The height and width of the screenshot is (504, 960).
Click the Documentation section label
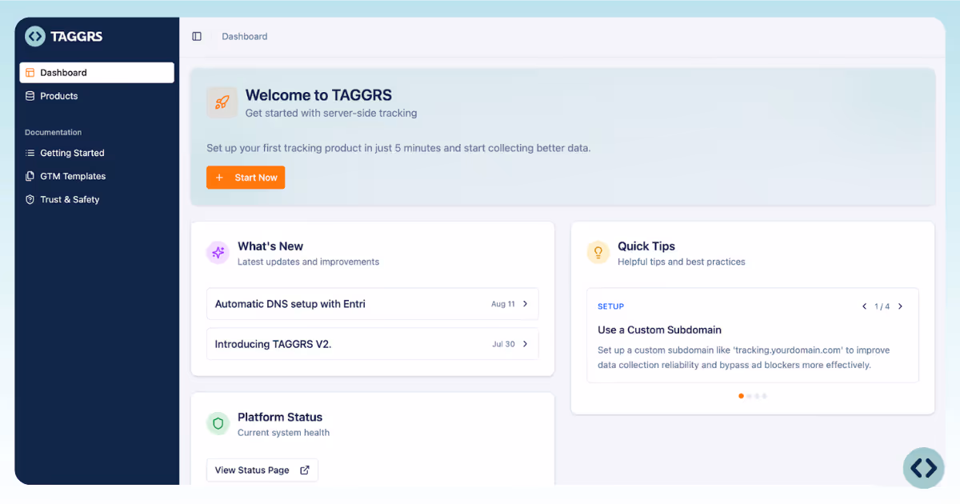pos(53,133)
